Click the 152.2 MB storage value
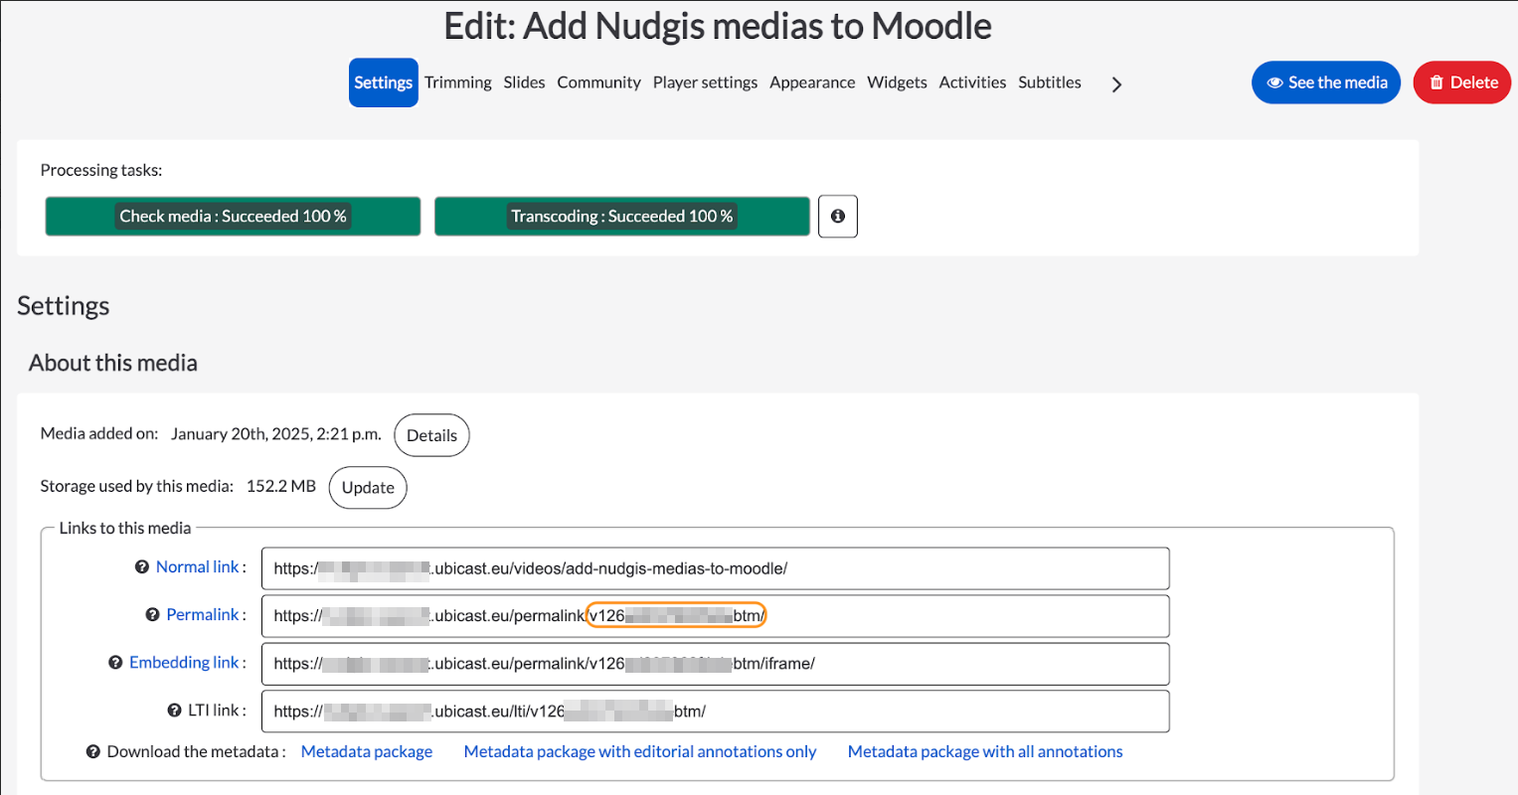The height and width of the screenshot is (795, 1518). point(281,487)
